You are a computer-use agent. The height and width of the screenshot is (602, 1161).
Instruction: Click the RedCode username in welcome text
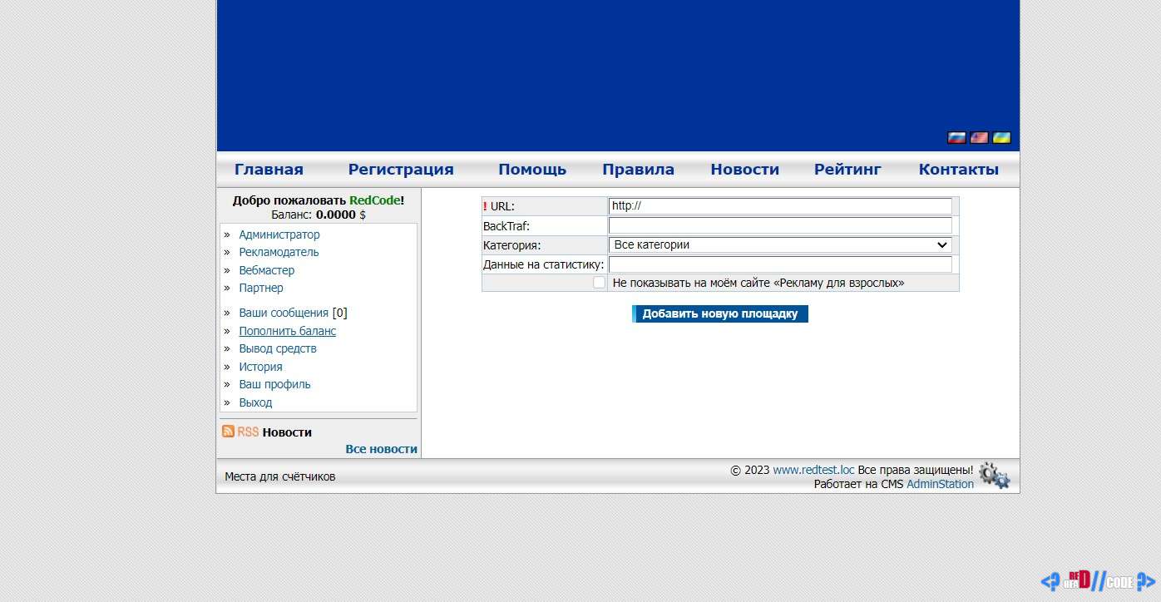tap(374, 200)
